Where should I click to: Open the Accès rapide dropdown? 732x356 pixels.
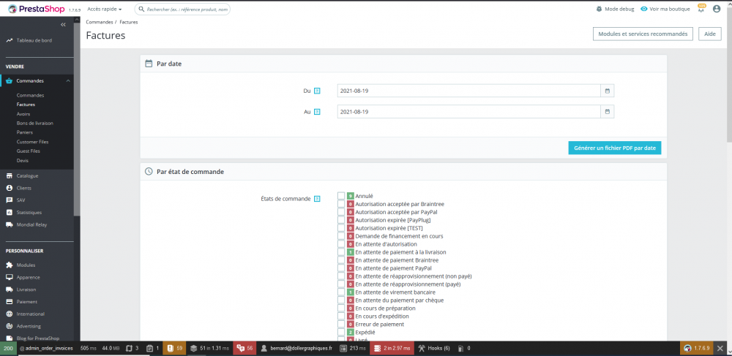(105, 9)
